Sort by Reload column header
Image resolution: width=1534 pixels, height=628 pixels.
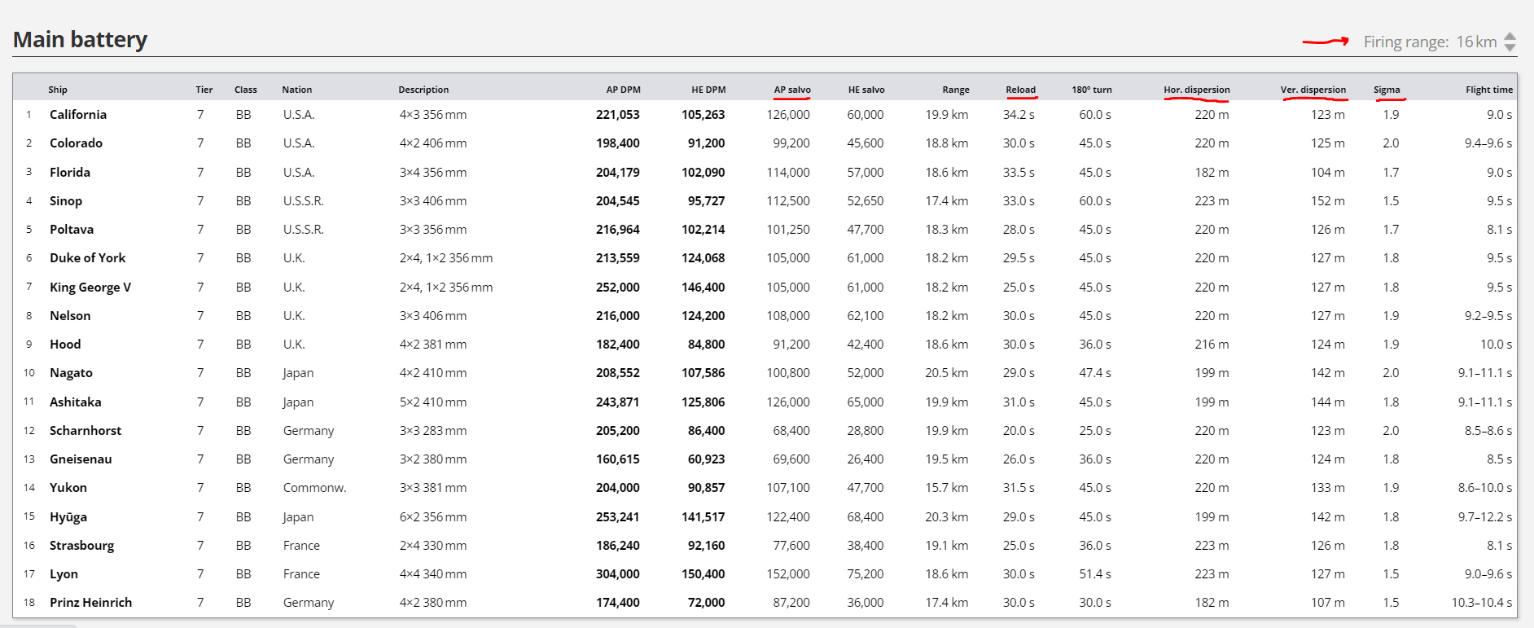(x=1019, y=90)
